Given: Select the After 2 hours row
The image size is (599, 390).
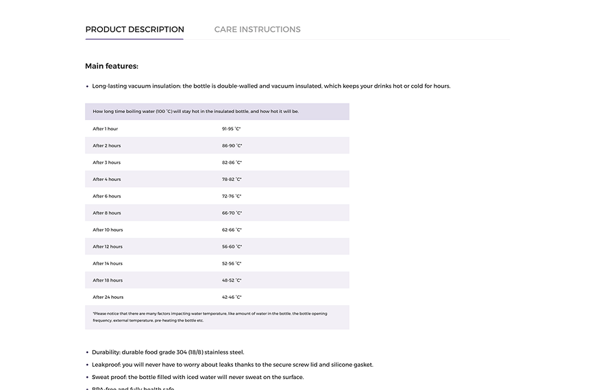Looking at the screenshot, I should click(x=217, y=145).
